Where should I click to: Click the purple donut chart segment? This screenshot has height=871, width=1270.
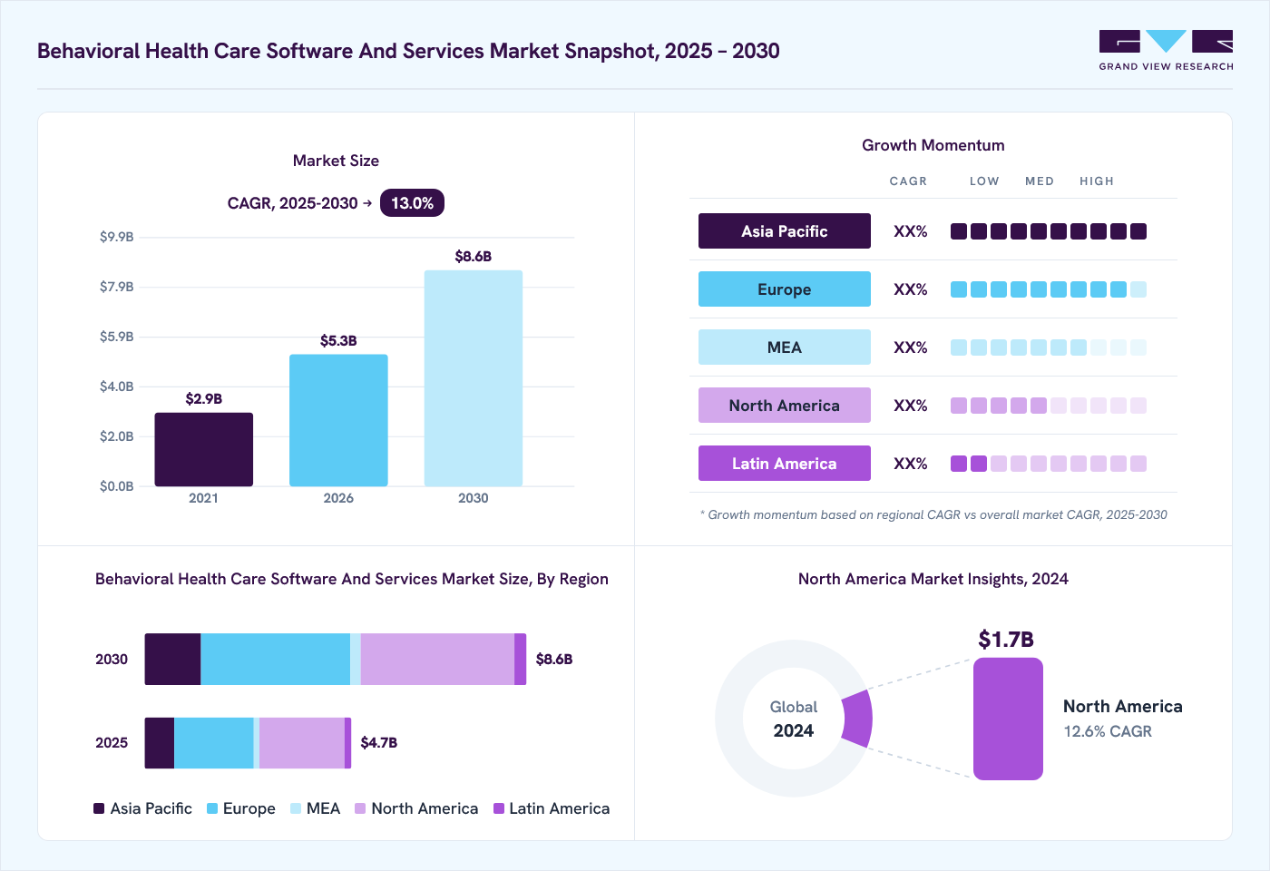pos(857,719)
